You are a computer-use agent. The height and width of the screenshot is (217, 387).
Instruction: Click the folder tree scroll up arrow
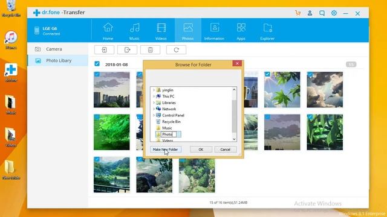click(234, 90)
